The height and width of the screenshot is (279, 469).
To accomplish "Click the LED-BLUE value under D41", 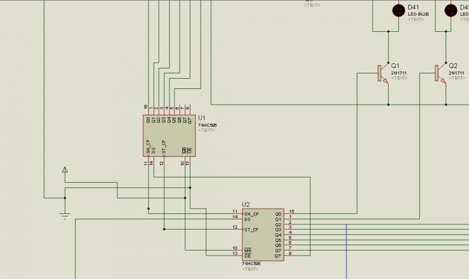I will [418, 14].
